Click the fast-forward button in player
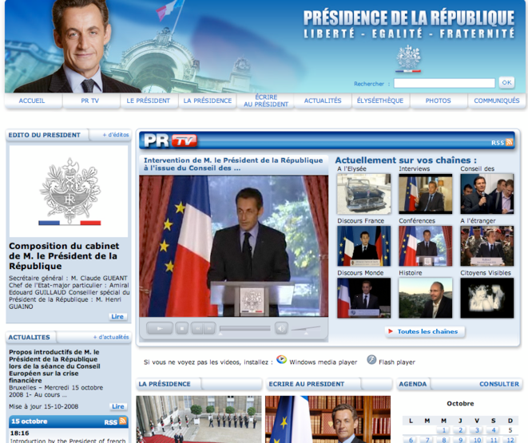Screen dimensions: 528x443 point(209,328)
